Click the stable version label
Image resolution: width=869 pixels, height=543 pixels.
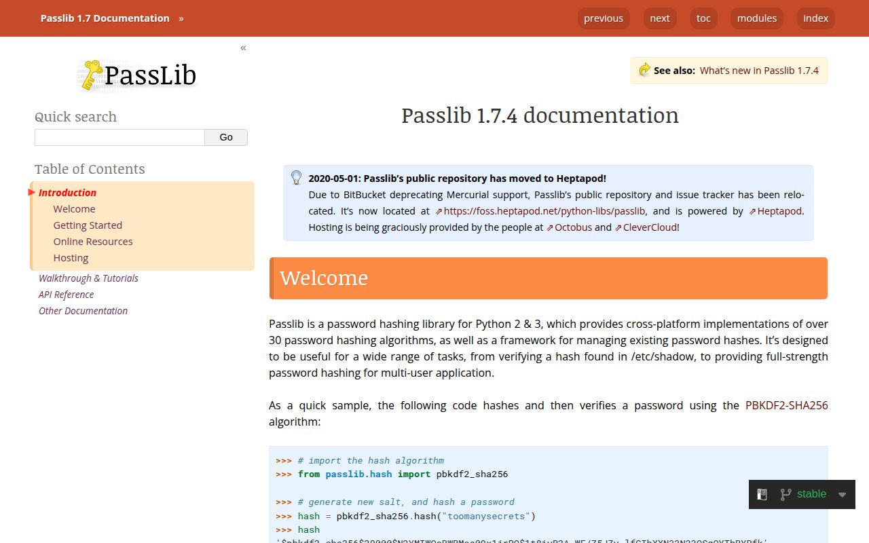point(811,494)
